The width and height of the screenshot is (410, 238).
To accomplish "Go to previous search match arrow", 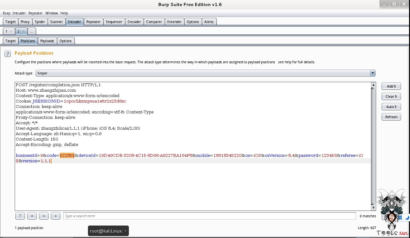I will [x=32, y=216].
